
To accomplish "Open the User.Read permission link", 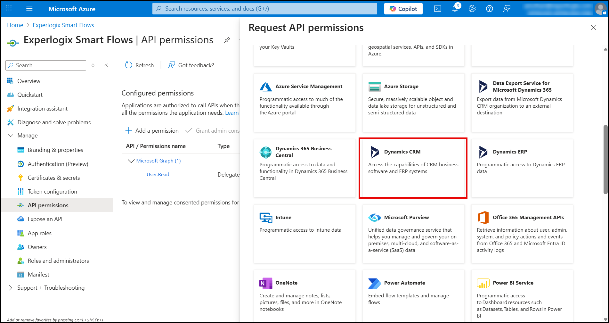I will [x=158, y=175].
